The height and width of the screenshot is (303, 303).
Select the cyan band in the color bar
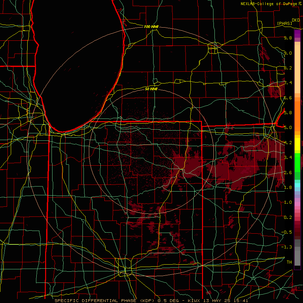click(x=297, y=185)
